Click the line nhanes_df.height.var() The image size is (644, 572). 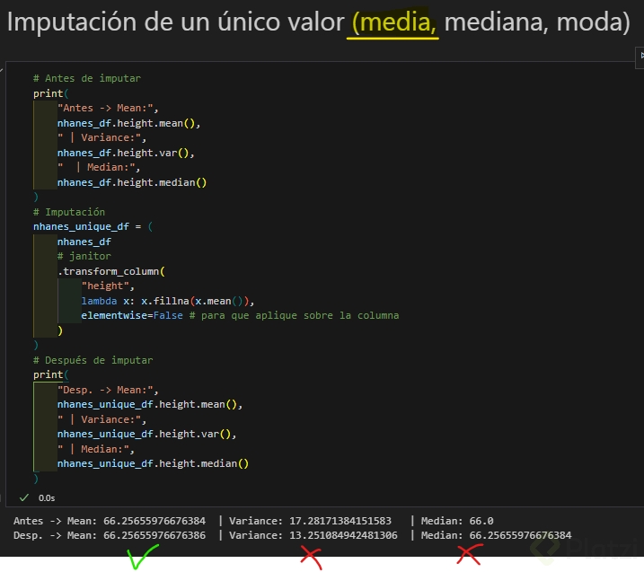126,153
